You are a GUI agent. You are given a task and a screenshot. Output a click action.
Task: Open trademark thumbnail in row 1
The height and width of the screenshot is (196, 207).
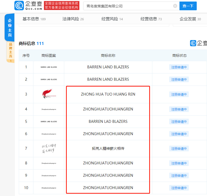point(49,67)
